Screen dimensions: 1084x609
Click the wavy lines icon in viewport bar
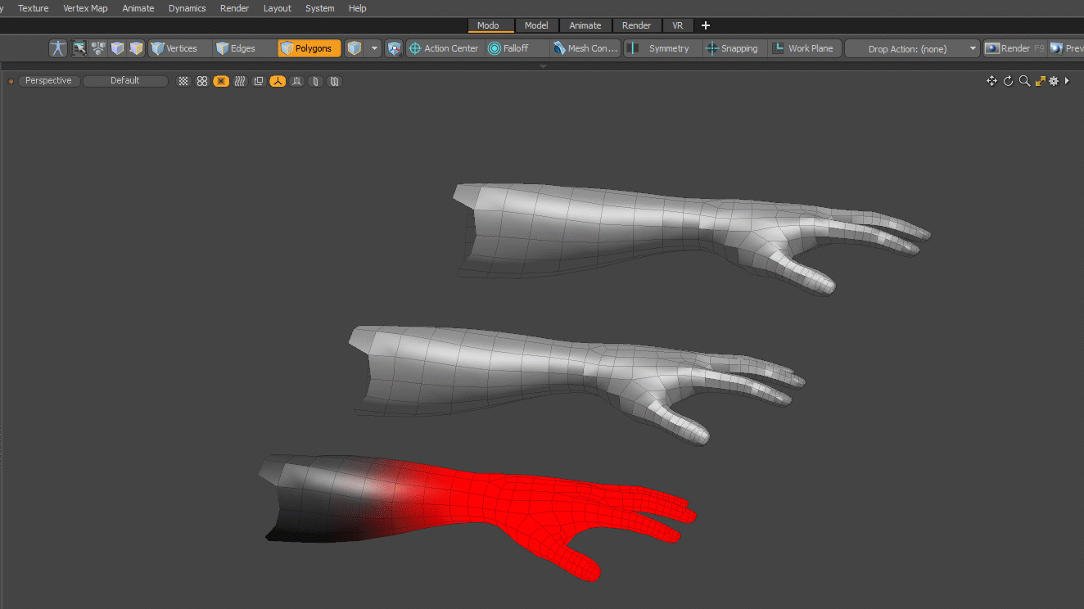coord(240,81)
